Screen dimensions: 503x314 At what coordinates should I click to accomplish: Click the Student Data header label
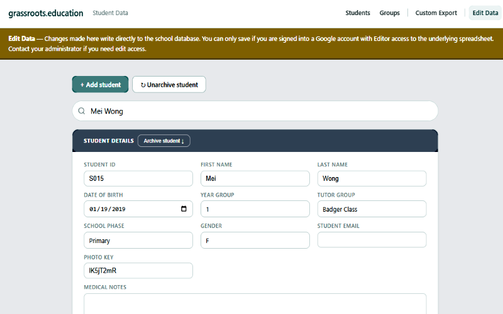(x=111, y=13)
